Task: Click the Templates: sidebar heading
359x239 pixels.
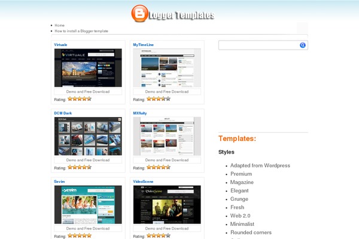Action: tap(237, 139)
